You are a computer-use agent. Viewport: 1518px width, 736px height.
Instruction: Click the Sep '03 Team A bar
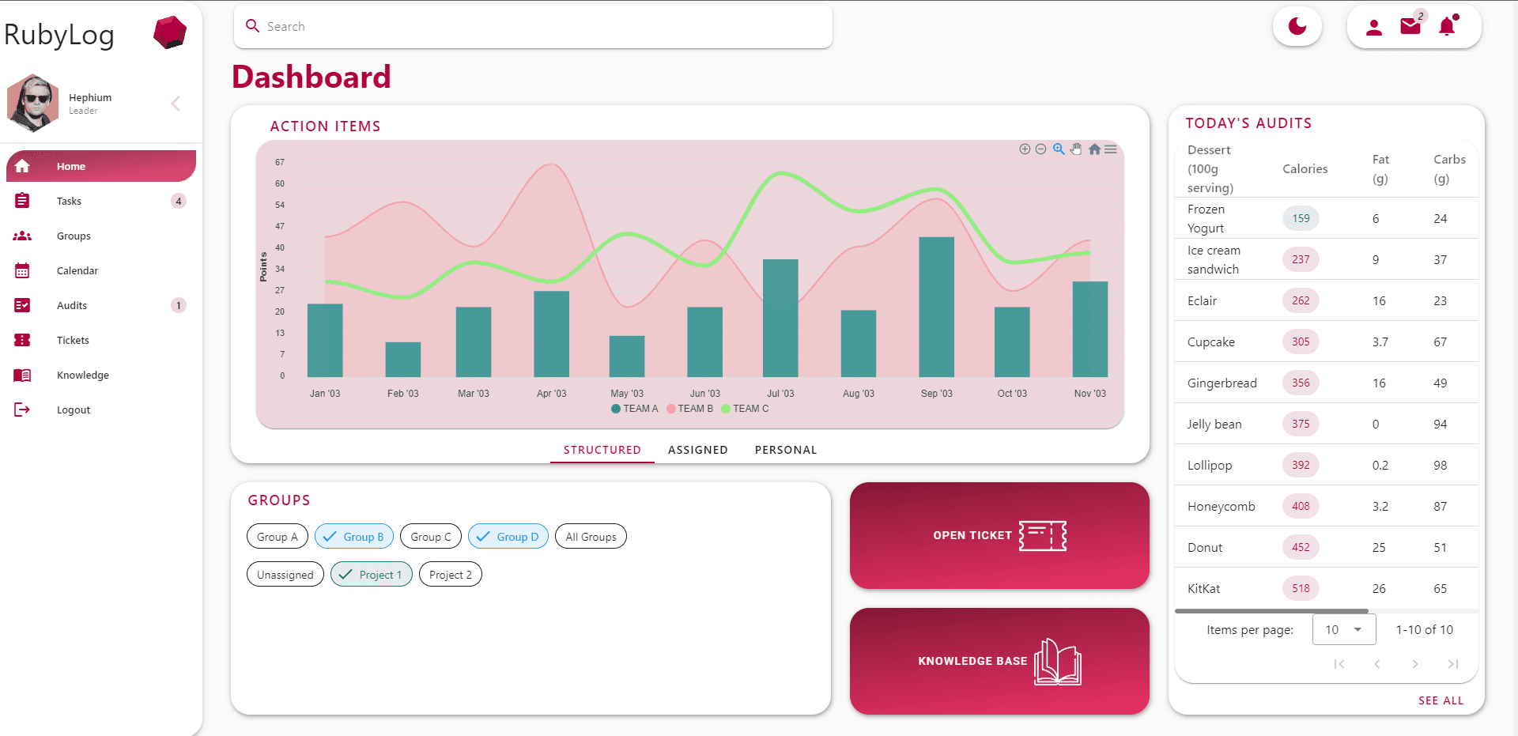click(x=936, y=307)
